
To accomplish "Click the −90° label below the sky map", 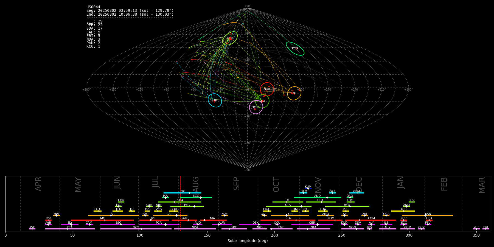I will 248,170.
